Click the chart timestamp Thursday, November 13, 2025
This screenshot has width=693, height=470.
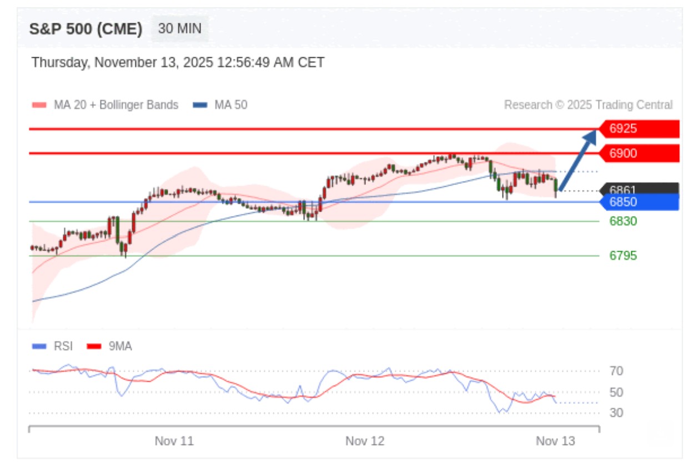pos(178,62)
